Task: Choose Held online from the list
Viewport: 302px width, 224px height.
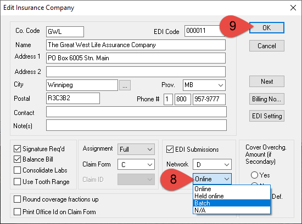Action: [x=232, y=196]
